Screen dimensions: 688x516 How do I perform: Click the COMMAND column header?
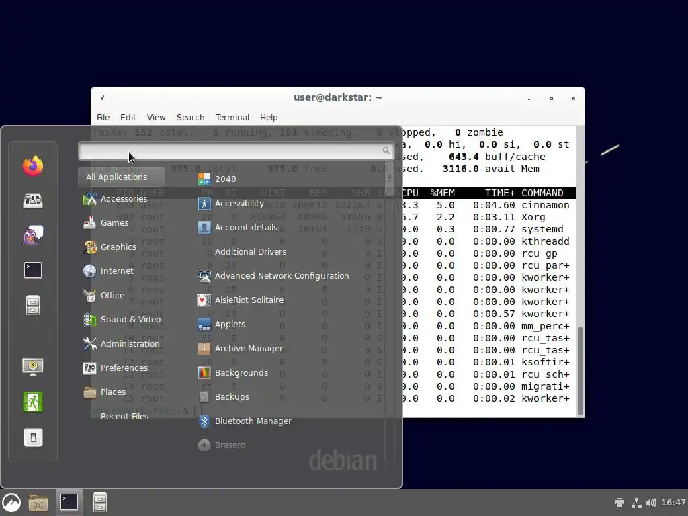[542, 193]
